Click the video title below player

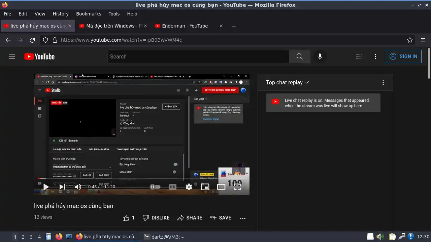point(73,206)
